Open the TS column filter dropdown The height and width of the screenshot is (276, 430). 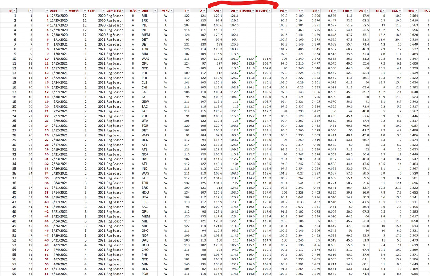pyautogui.click(x=335, y=11)
